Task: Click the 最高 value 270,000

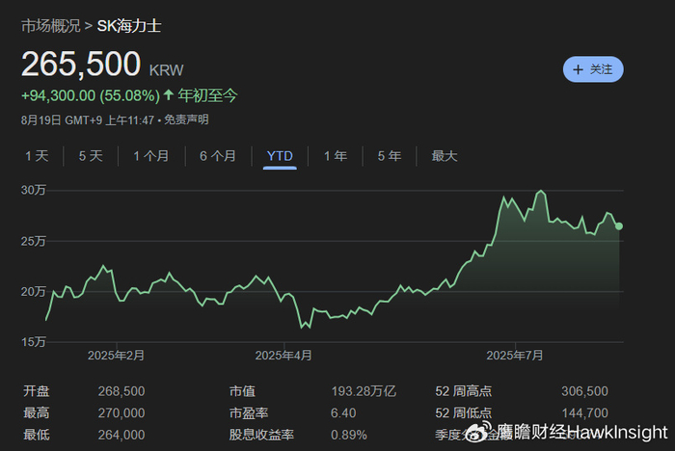Action: (121, 413)
